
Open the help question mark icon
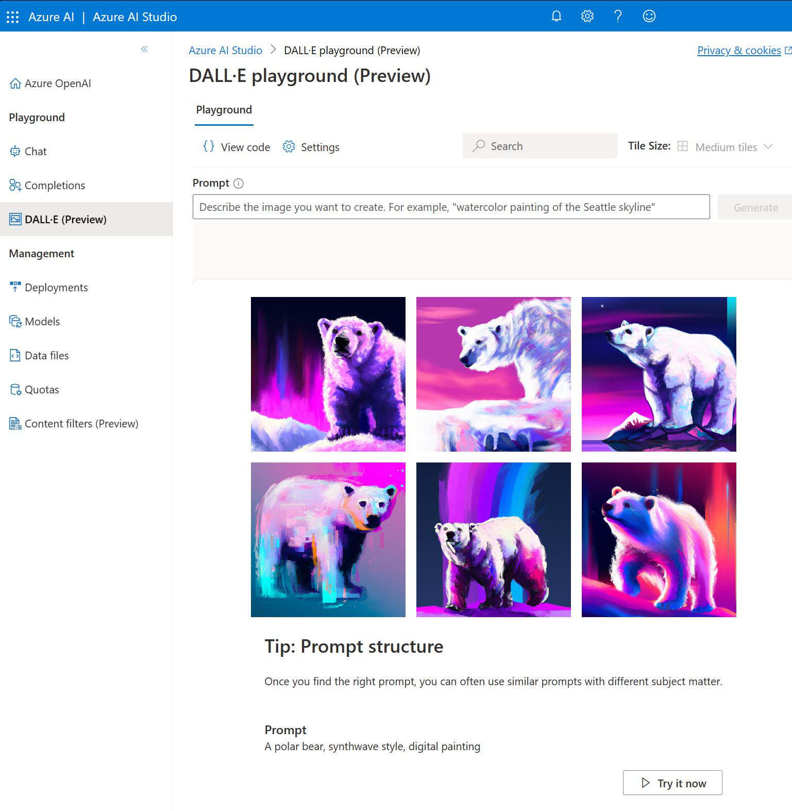coord(618,16)
